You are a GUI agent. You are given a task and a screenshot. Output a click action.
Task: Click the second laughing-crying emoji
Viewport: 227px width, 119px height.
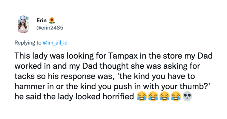coord(153,96)
